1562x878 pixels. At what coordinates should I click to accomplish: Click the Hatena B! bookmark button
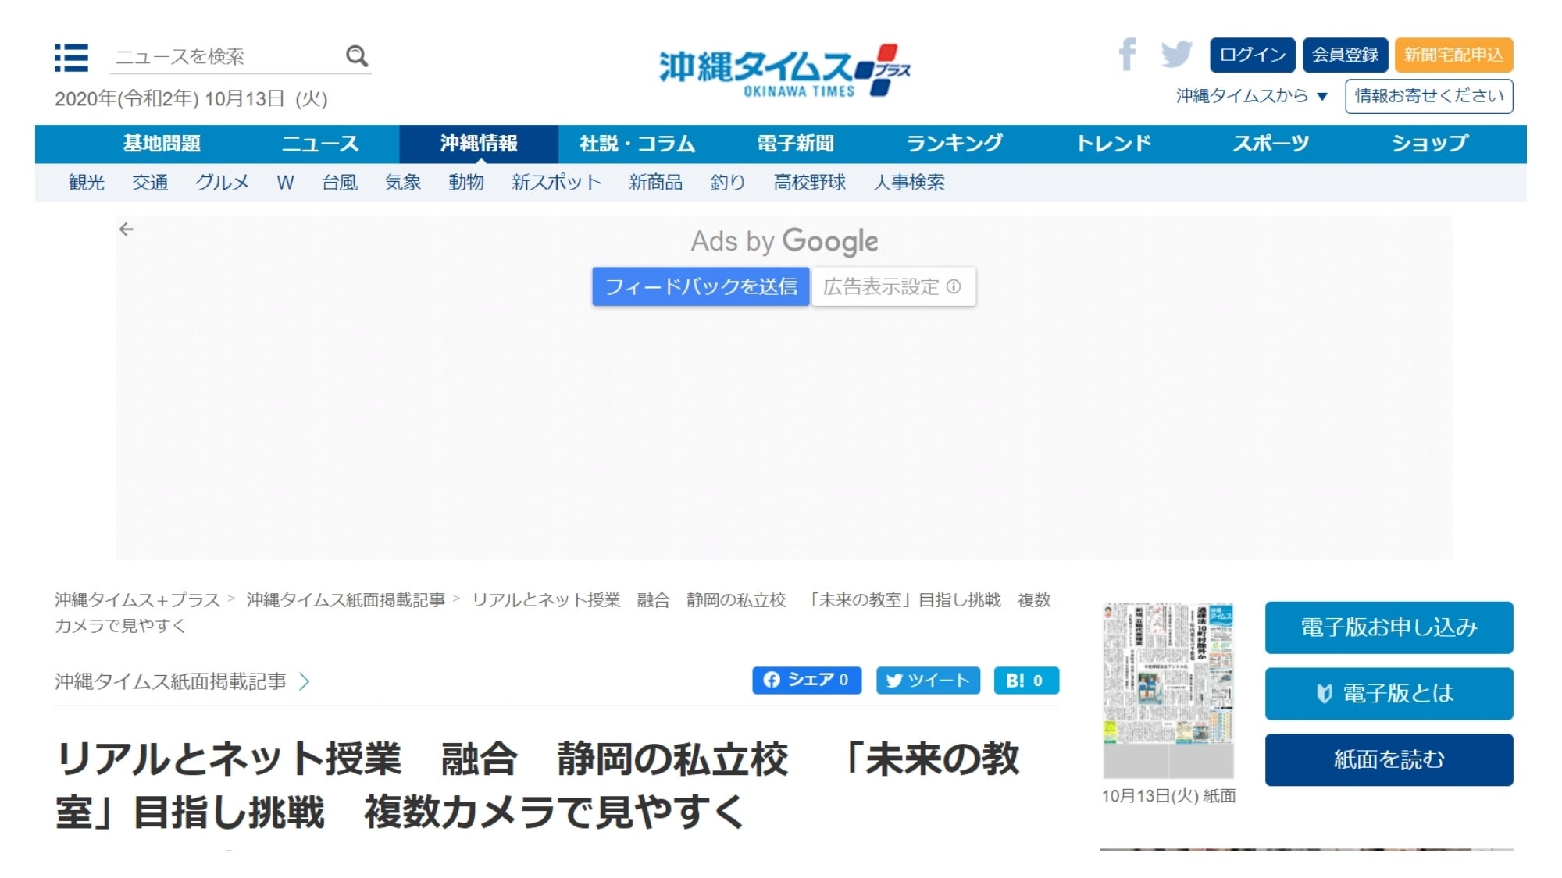[1025, 681]
